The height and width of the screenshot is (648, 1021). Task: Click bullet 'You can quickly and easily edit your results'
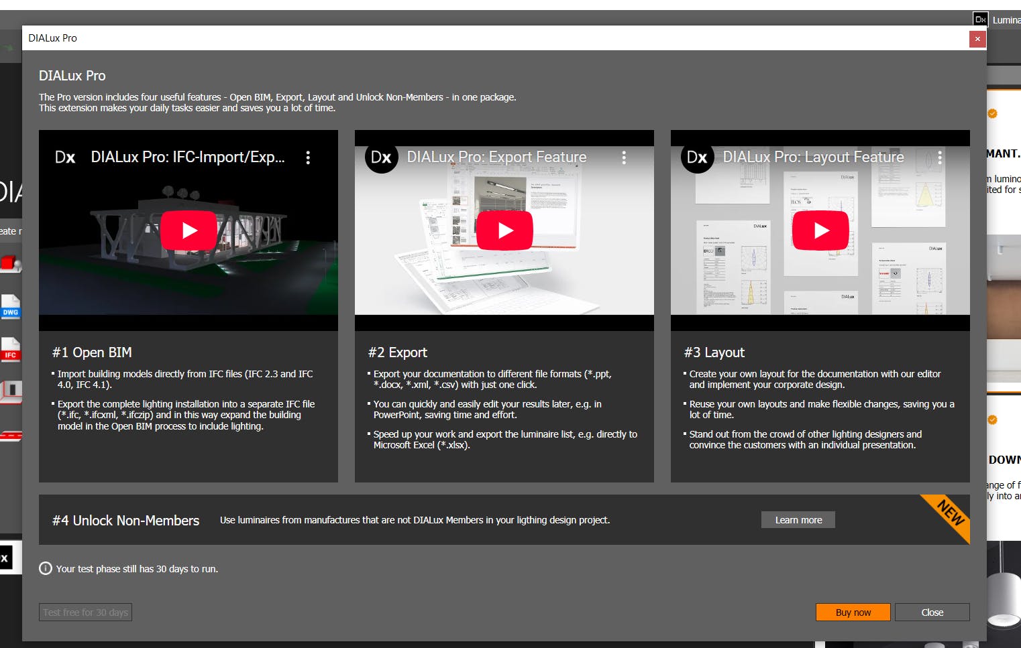pyautogui.click(x=488, y=409)
